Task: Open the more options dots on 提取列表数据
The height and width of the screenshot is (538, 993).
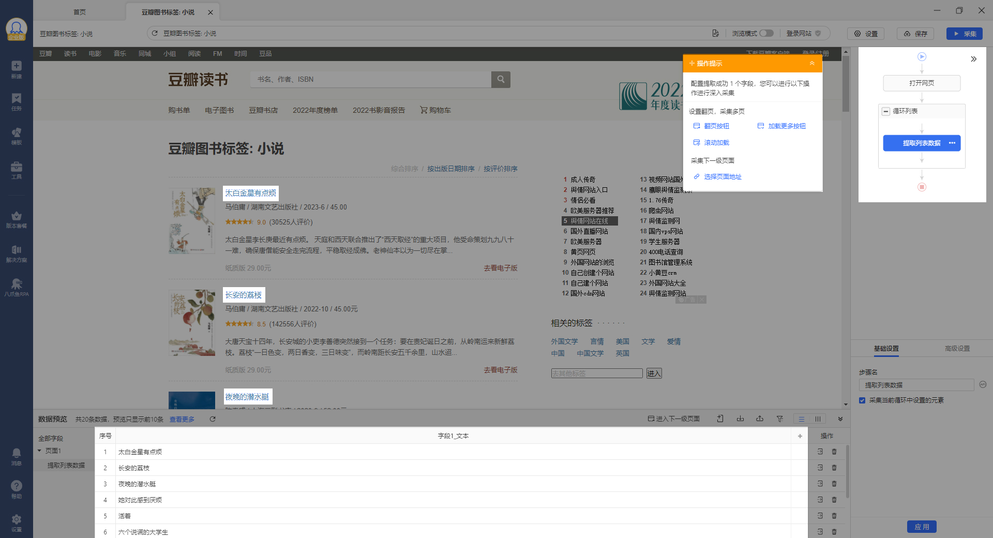Action: 952,143
